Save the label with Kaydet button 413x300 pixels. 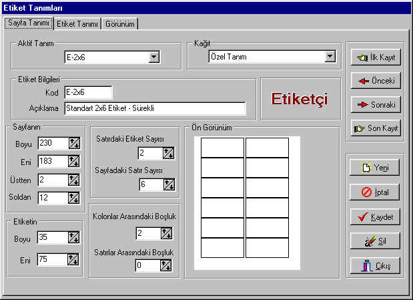coord(376,217)
